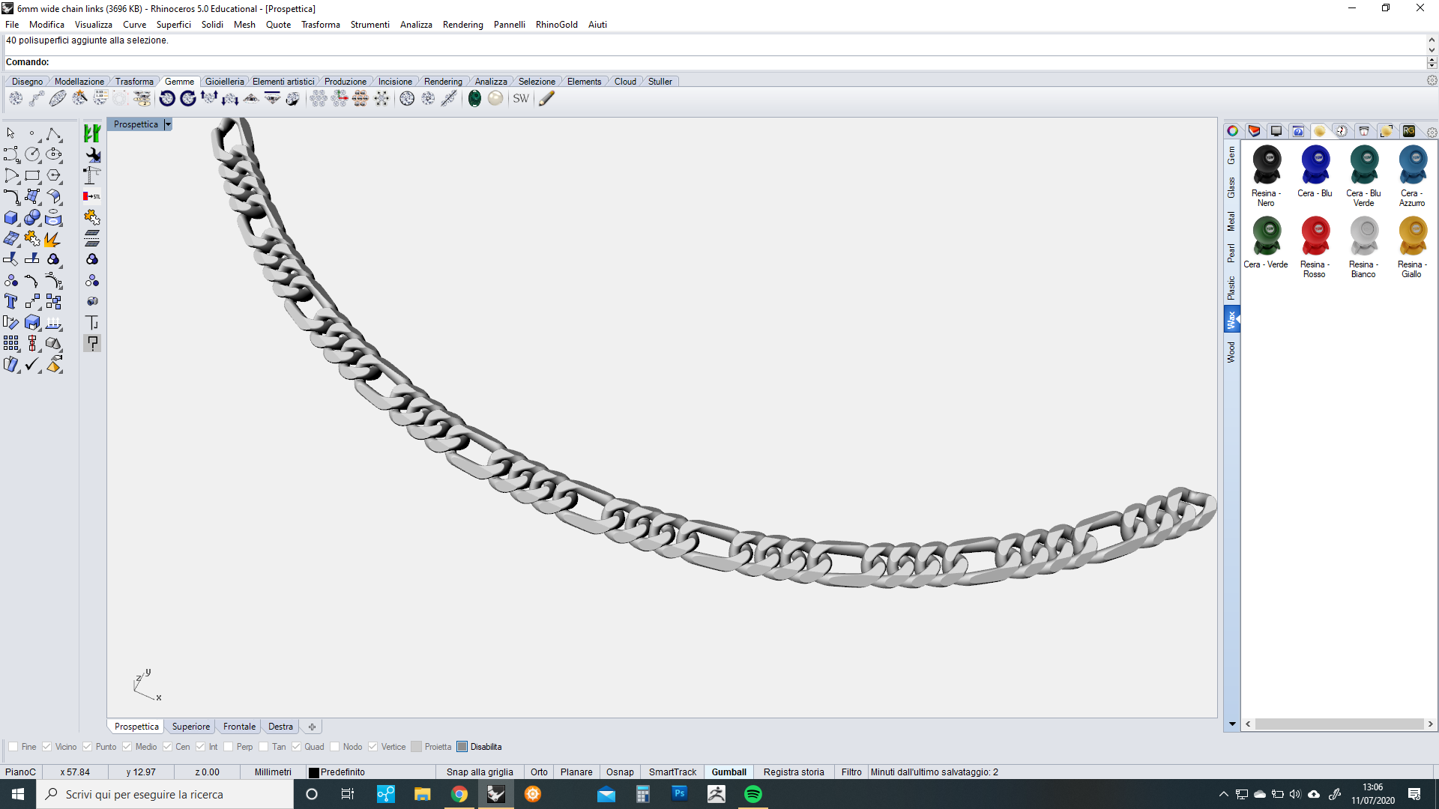Click the pencil icon in Gemme toolbar

[x=547, y=98]
